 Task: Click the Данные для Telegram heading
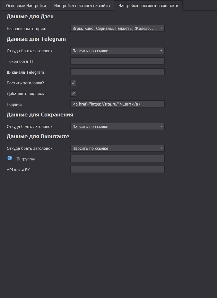click(36, 39)
